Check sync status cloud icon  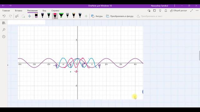point(149,11)
